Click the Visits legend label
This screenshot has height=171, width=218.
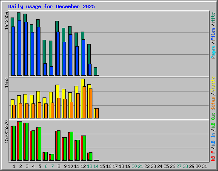(x=213, y=84)
